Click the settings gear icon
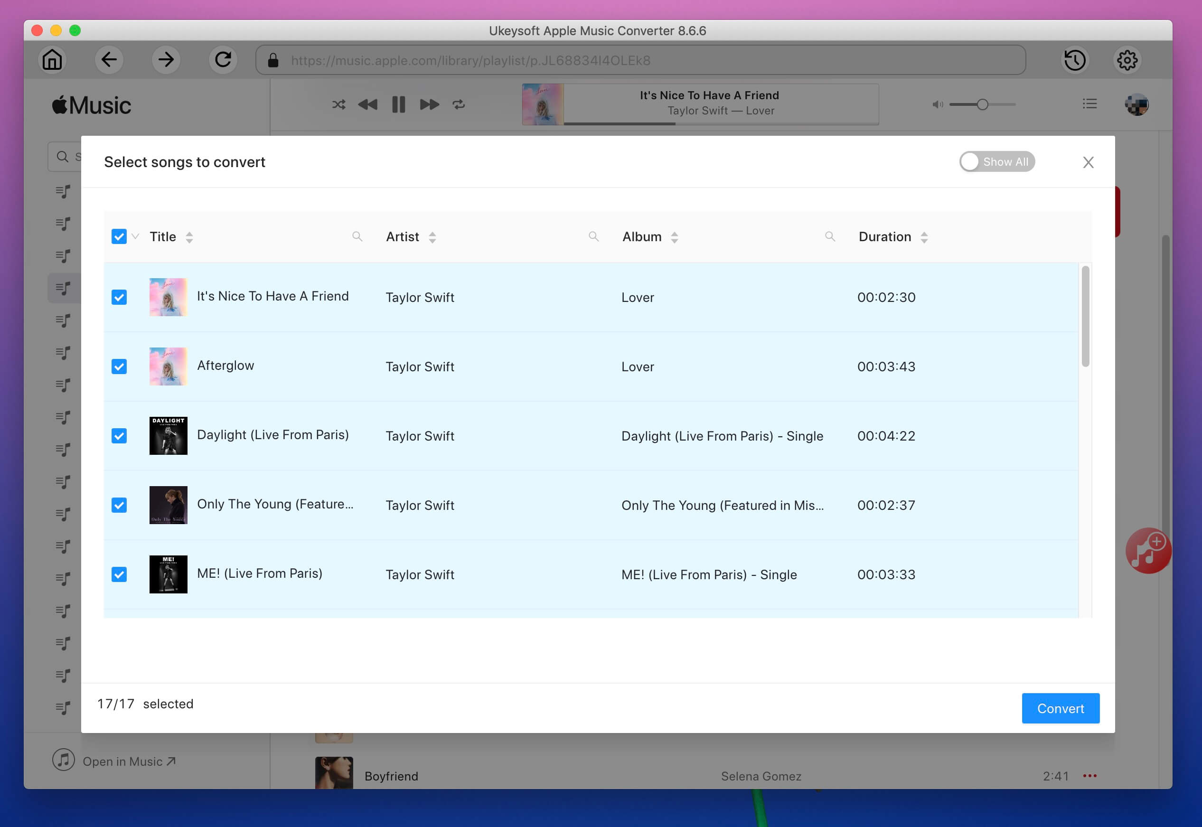 1126,59
